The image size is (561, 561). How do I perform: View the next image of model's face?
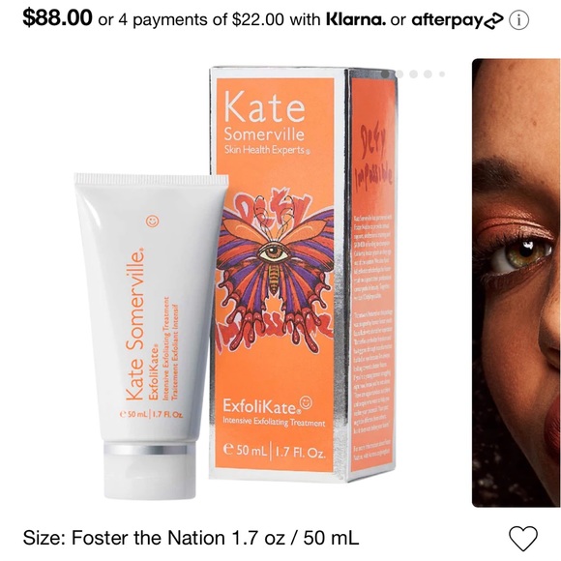(x=517, y=282)
